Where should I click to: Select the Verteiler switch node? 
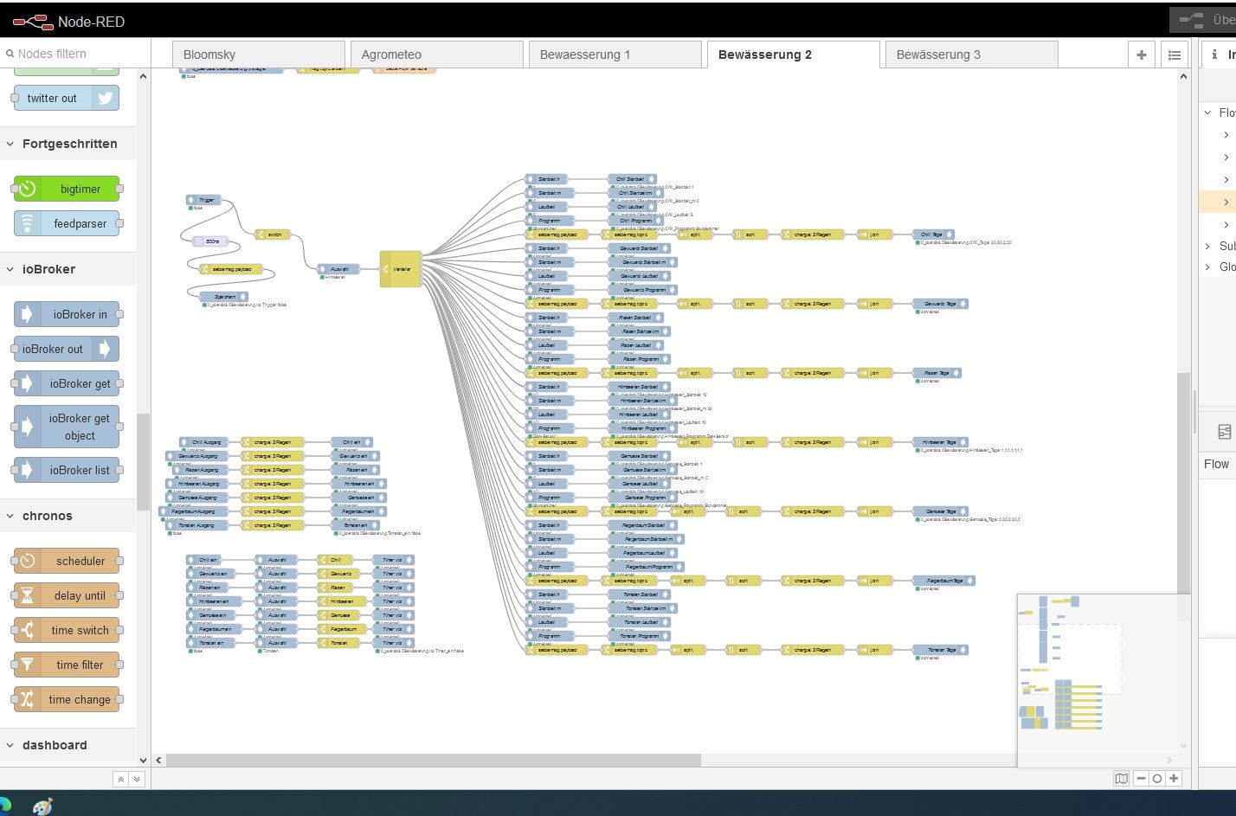click(x=401, y=269)
